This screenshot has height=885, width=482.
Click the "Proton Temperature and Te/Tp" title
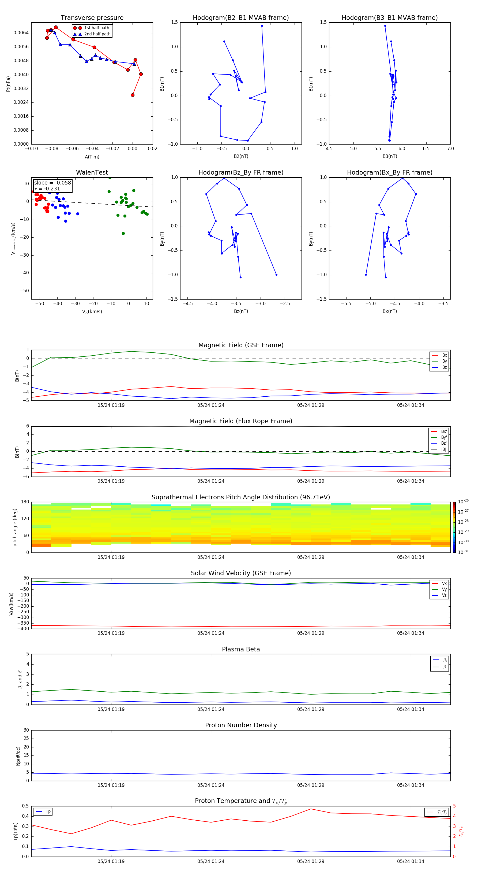(241, 801)
